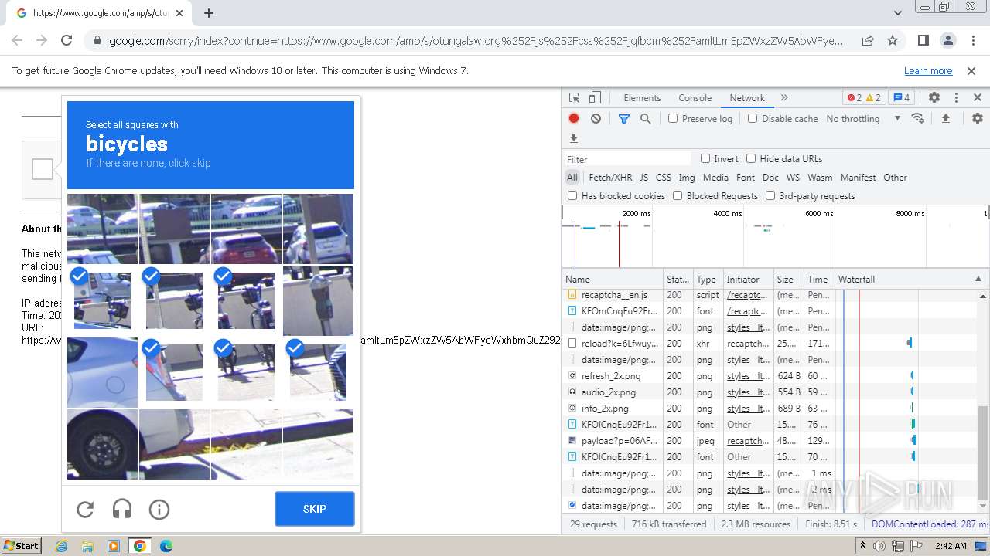
Task: Toggle Chrome side panel icon
Action: 923,40
